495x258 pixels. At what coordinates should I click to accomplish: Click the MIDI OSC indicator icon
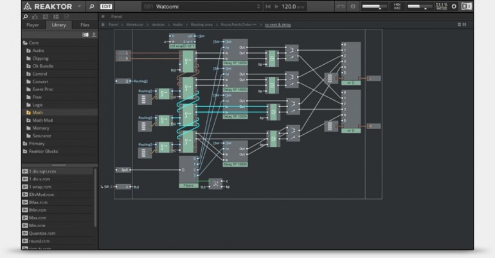[x=396, y=6]
